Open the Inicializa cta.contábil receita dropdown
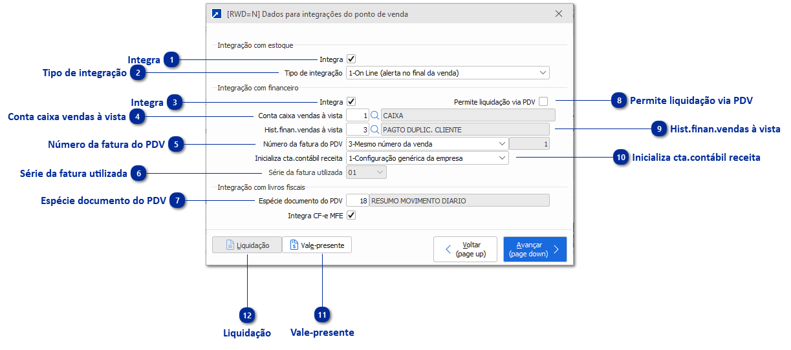This screenshot has height=350, width=791. point(427,158)
